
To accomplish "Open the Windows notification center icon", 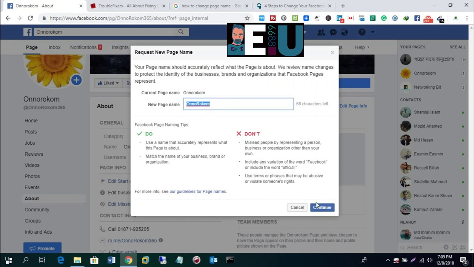I will coord(463,260).
